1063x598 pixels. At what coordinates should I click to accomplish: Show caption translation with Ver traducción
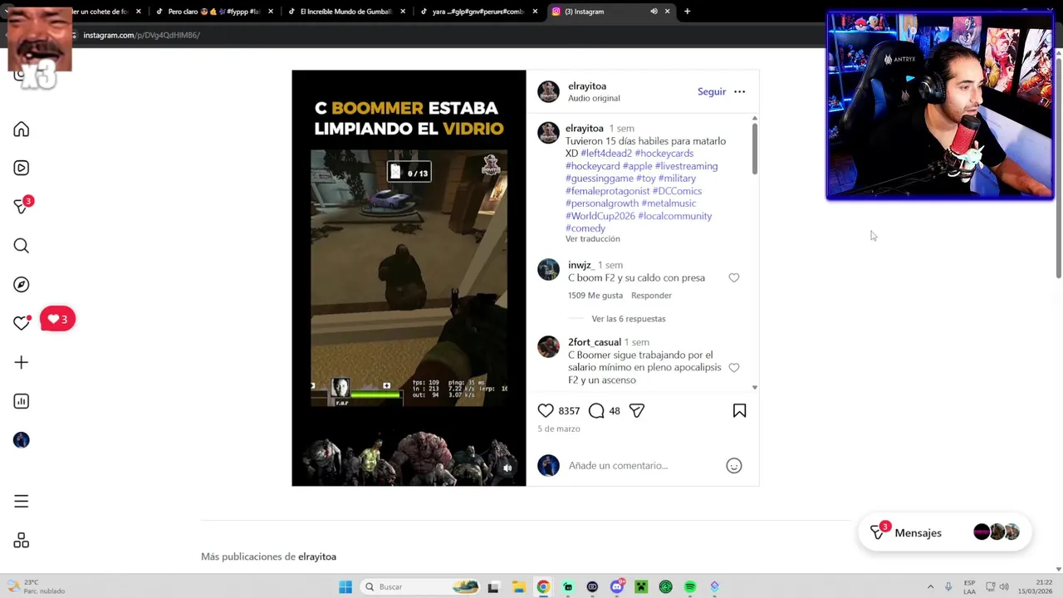point(593,239)
